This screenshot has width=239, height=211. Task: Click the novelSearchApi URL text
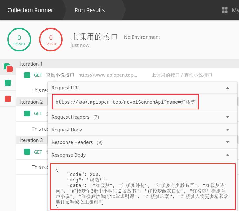pyautogui.click(x=125, y=102)
